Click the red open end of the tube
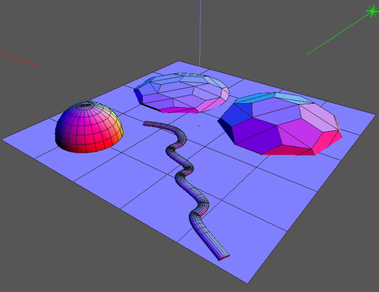 coord(224,258)
